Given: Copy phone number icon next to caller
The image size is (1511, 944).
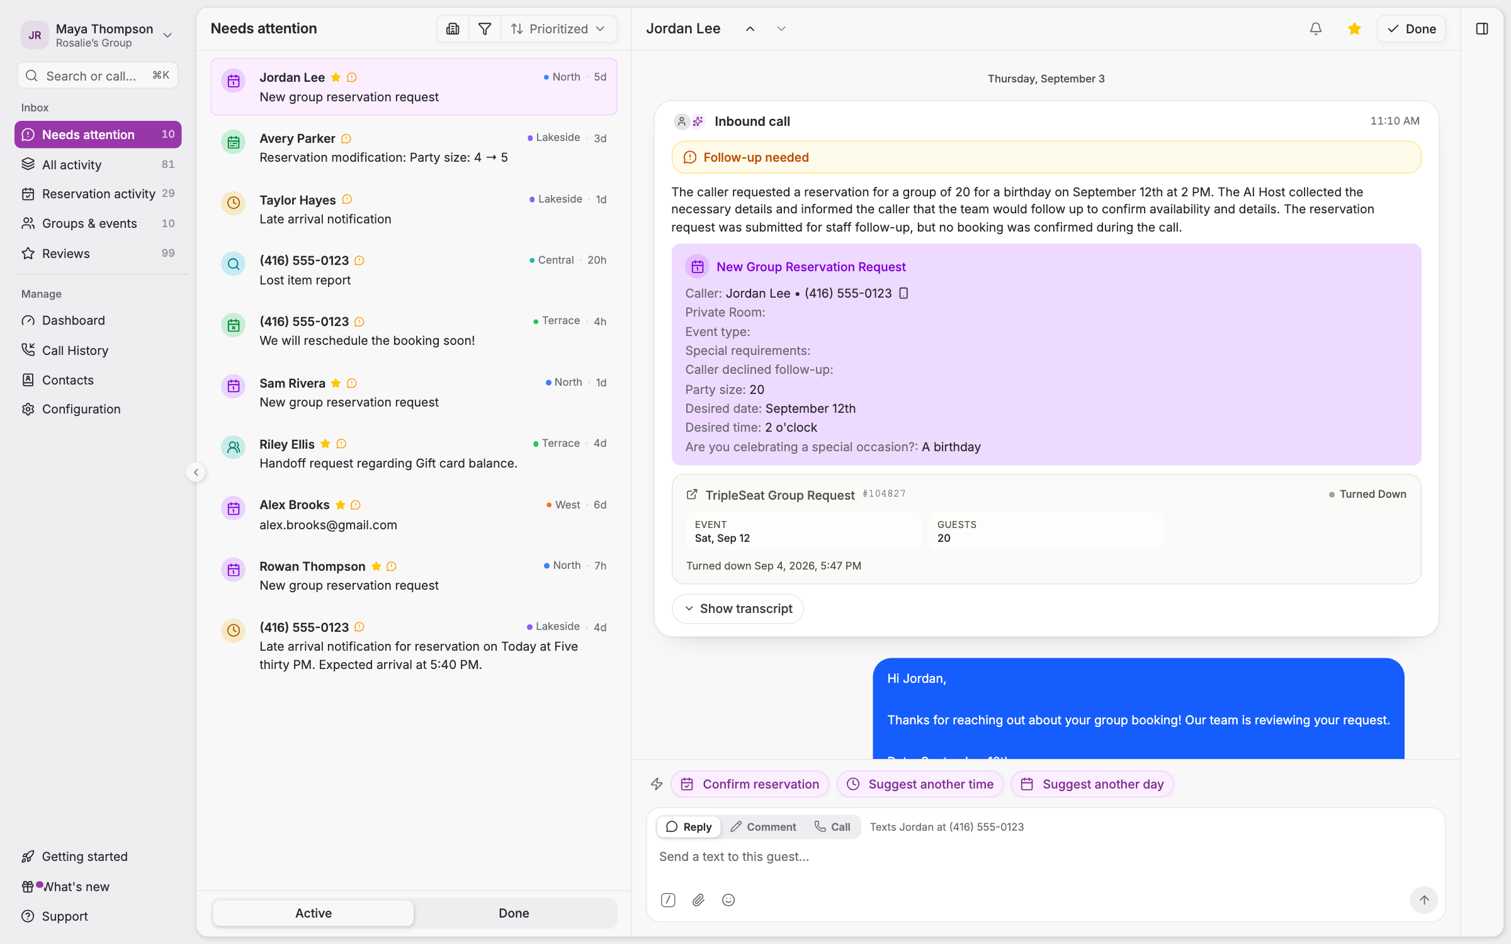Looking at the screenshot, I should 903,293.
